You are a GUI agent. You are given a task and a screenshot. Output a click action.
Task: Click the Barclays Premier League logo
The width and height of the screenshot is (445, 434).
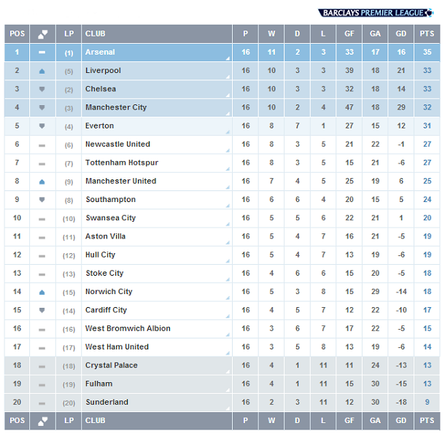click(376, 13)
